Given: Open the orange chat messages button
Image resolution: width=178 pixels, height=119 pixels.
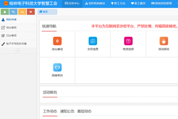Looking at the screenshot, I should click(x=22, y=12).
